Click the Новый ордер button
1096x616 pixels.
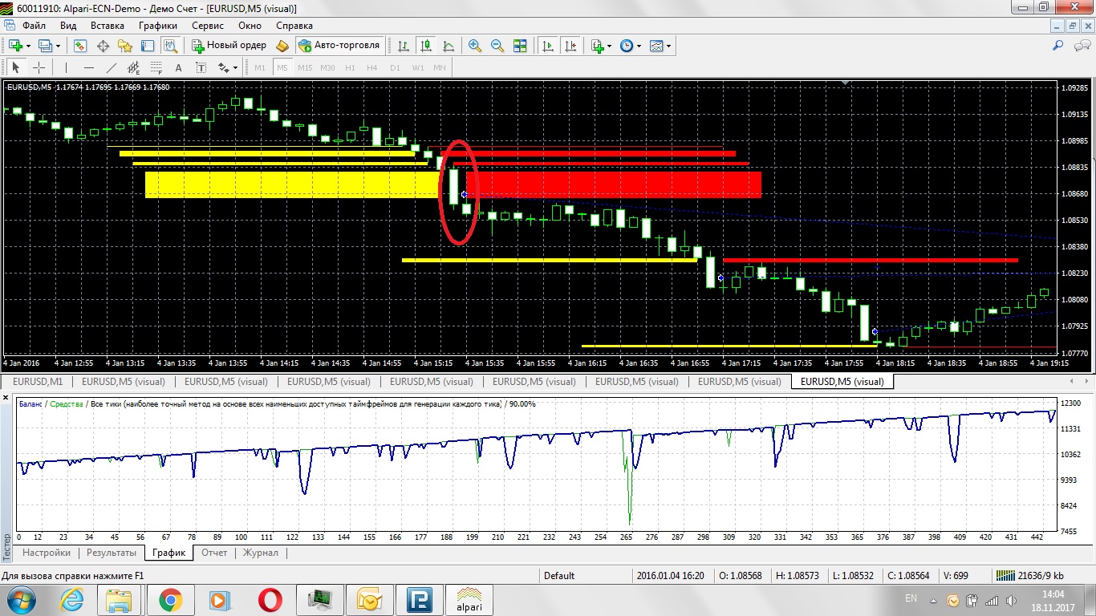[x=229, y=46]
